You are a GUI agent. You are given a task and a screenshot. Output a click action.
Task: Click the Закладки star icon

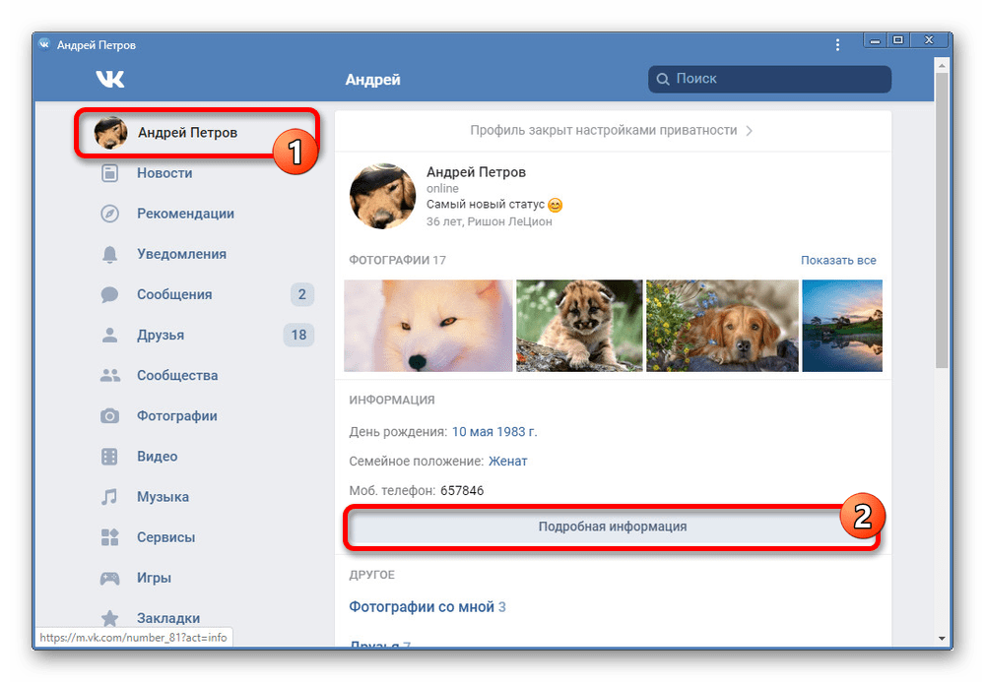point(109,618)
